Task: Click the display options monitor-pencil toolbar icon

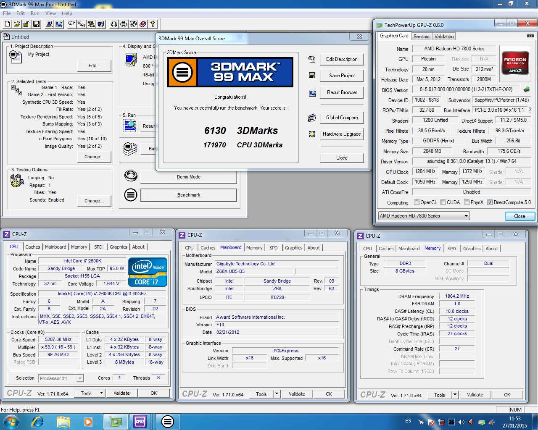Action: [x=101, y=24]
